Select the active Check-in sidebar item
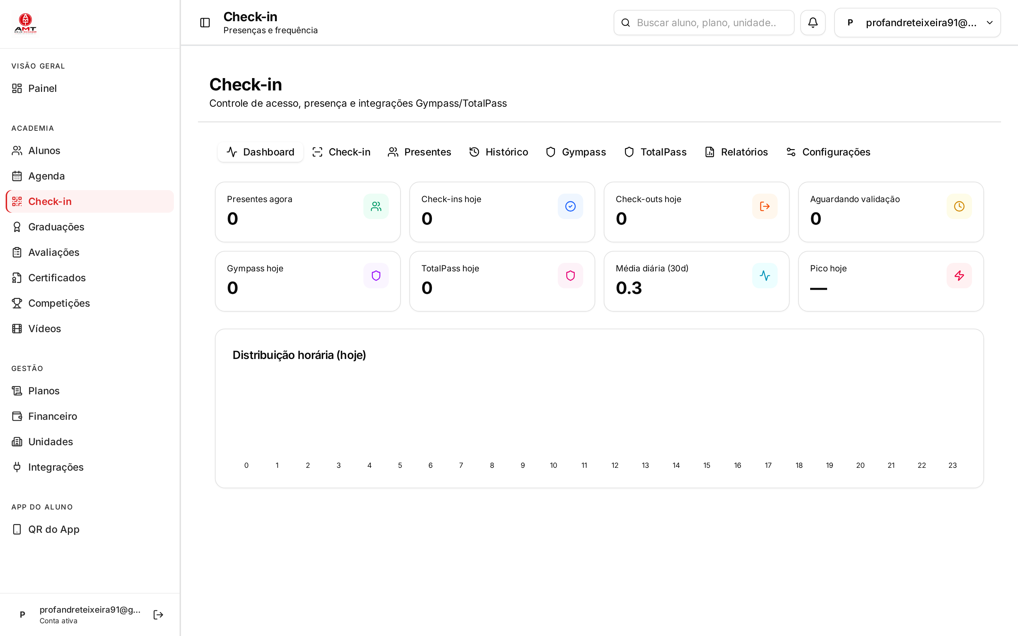The height and width of the screenshot is (636, 1018). (x=89, y=201)
